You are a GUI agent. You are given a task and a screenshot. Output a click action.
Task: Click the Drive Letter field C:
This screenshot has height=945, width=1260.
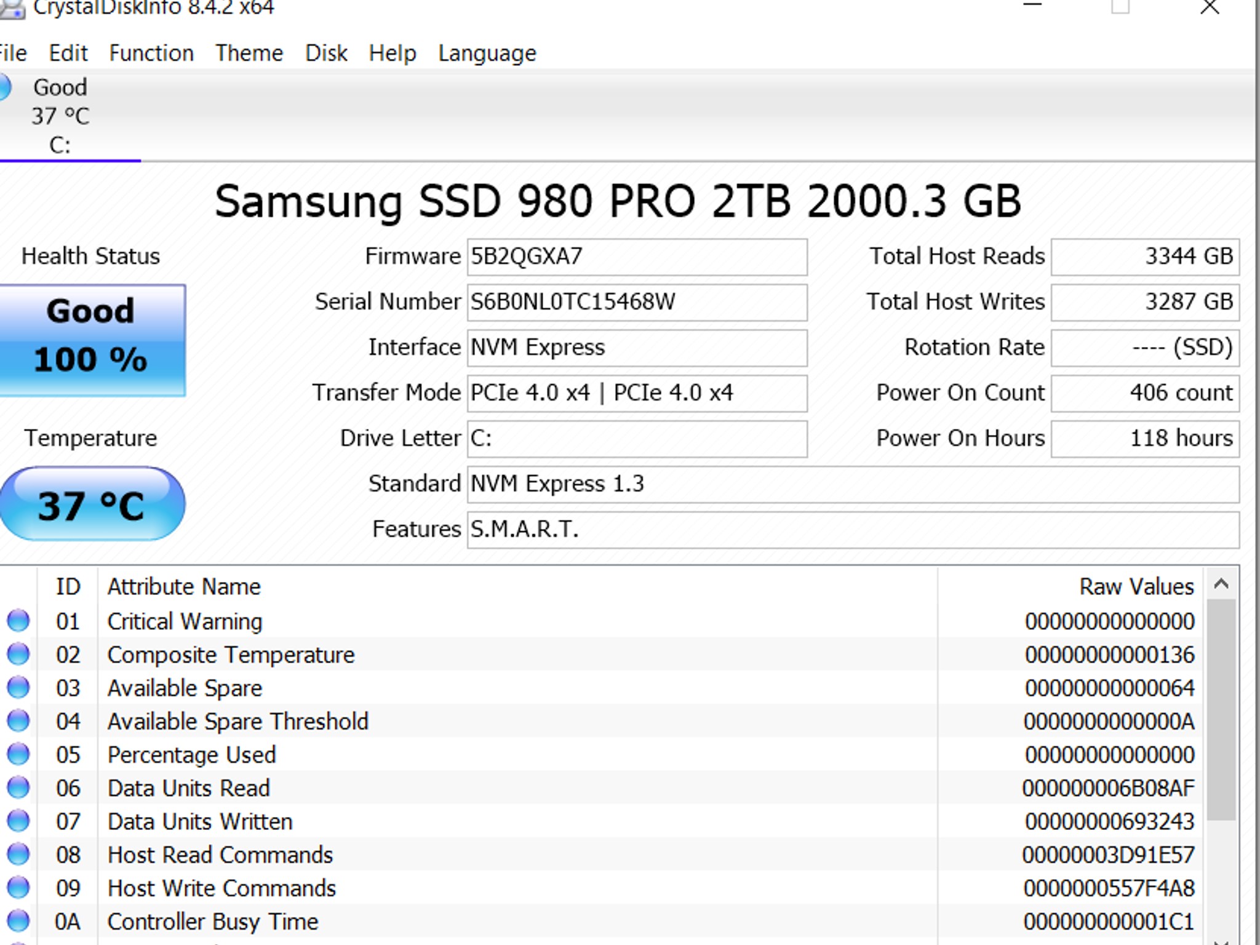pyautogui.click(x=637, y=439)
